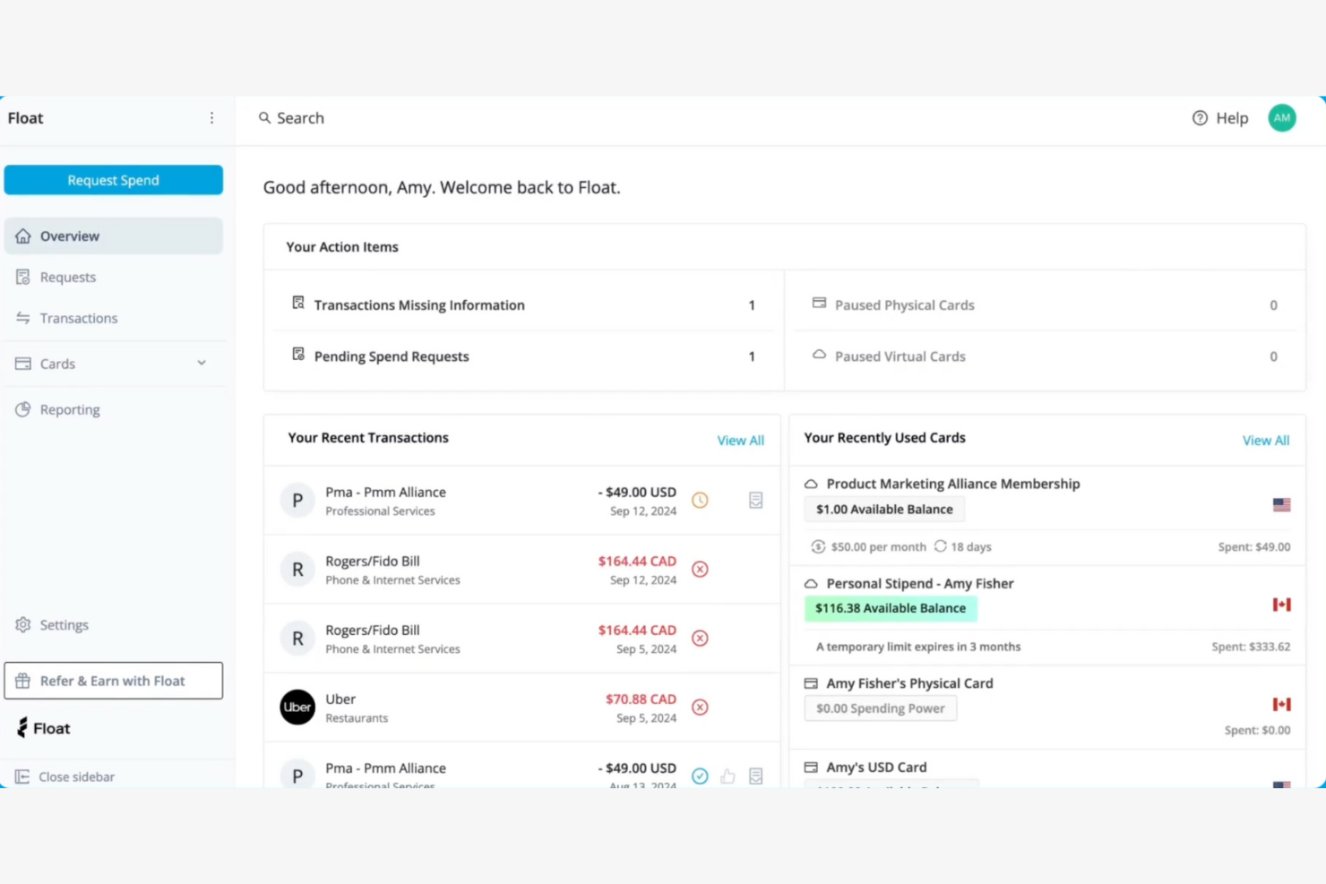Select the Overview home icon in sidebar
Screen dimensions: 1326x884
23,236
